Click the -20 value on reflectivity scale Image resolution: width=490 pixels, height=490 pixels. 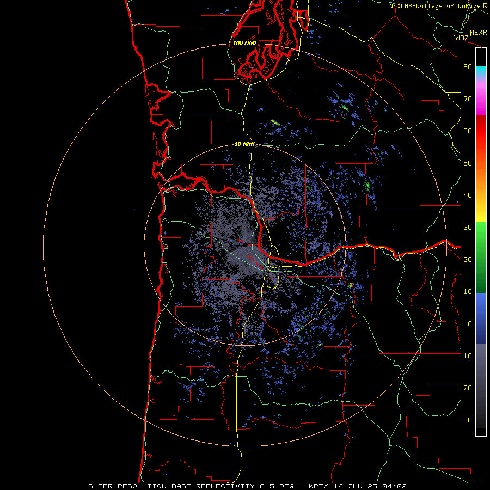point(465,388)
